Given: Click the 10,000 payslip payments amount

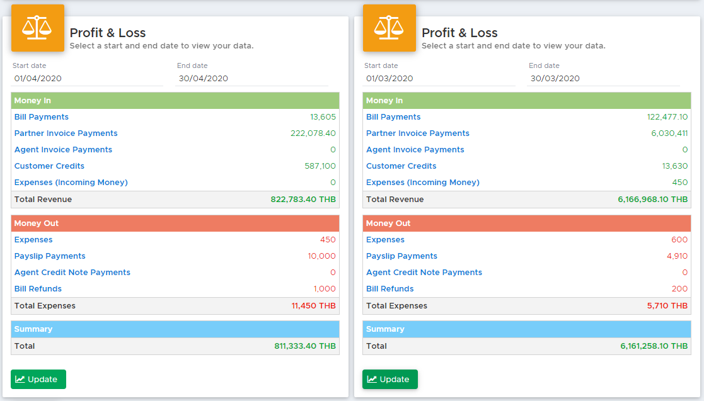Looking at the screenshot, I should pos(321,256).
